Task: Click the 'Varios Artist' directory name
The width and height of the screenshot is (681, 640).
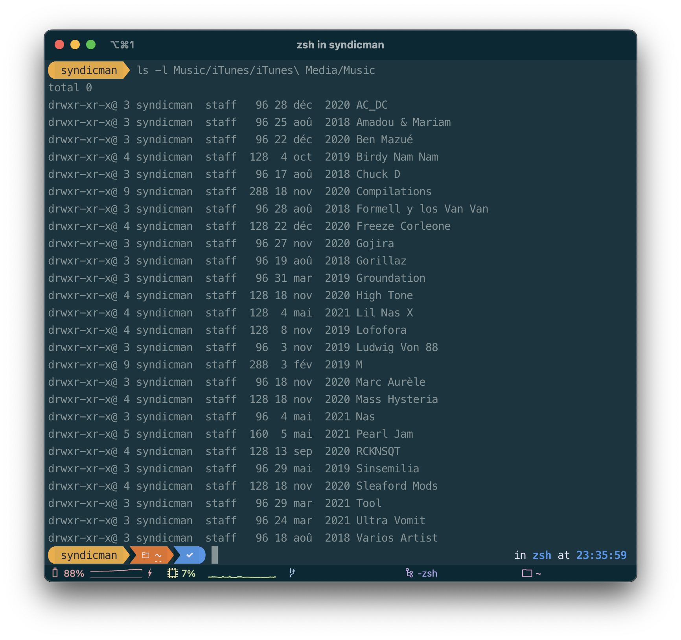Action: click(397, 538)
